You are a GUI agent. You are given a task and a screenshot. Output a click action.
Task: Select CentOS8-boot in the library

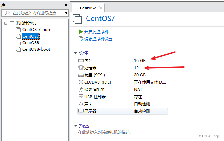36,49
